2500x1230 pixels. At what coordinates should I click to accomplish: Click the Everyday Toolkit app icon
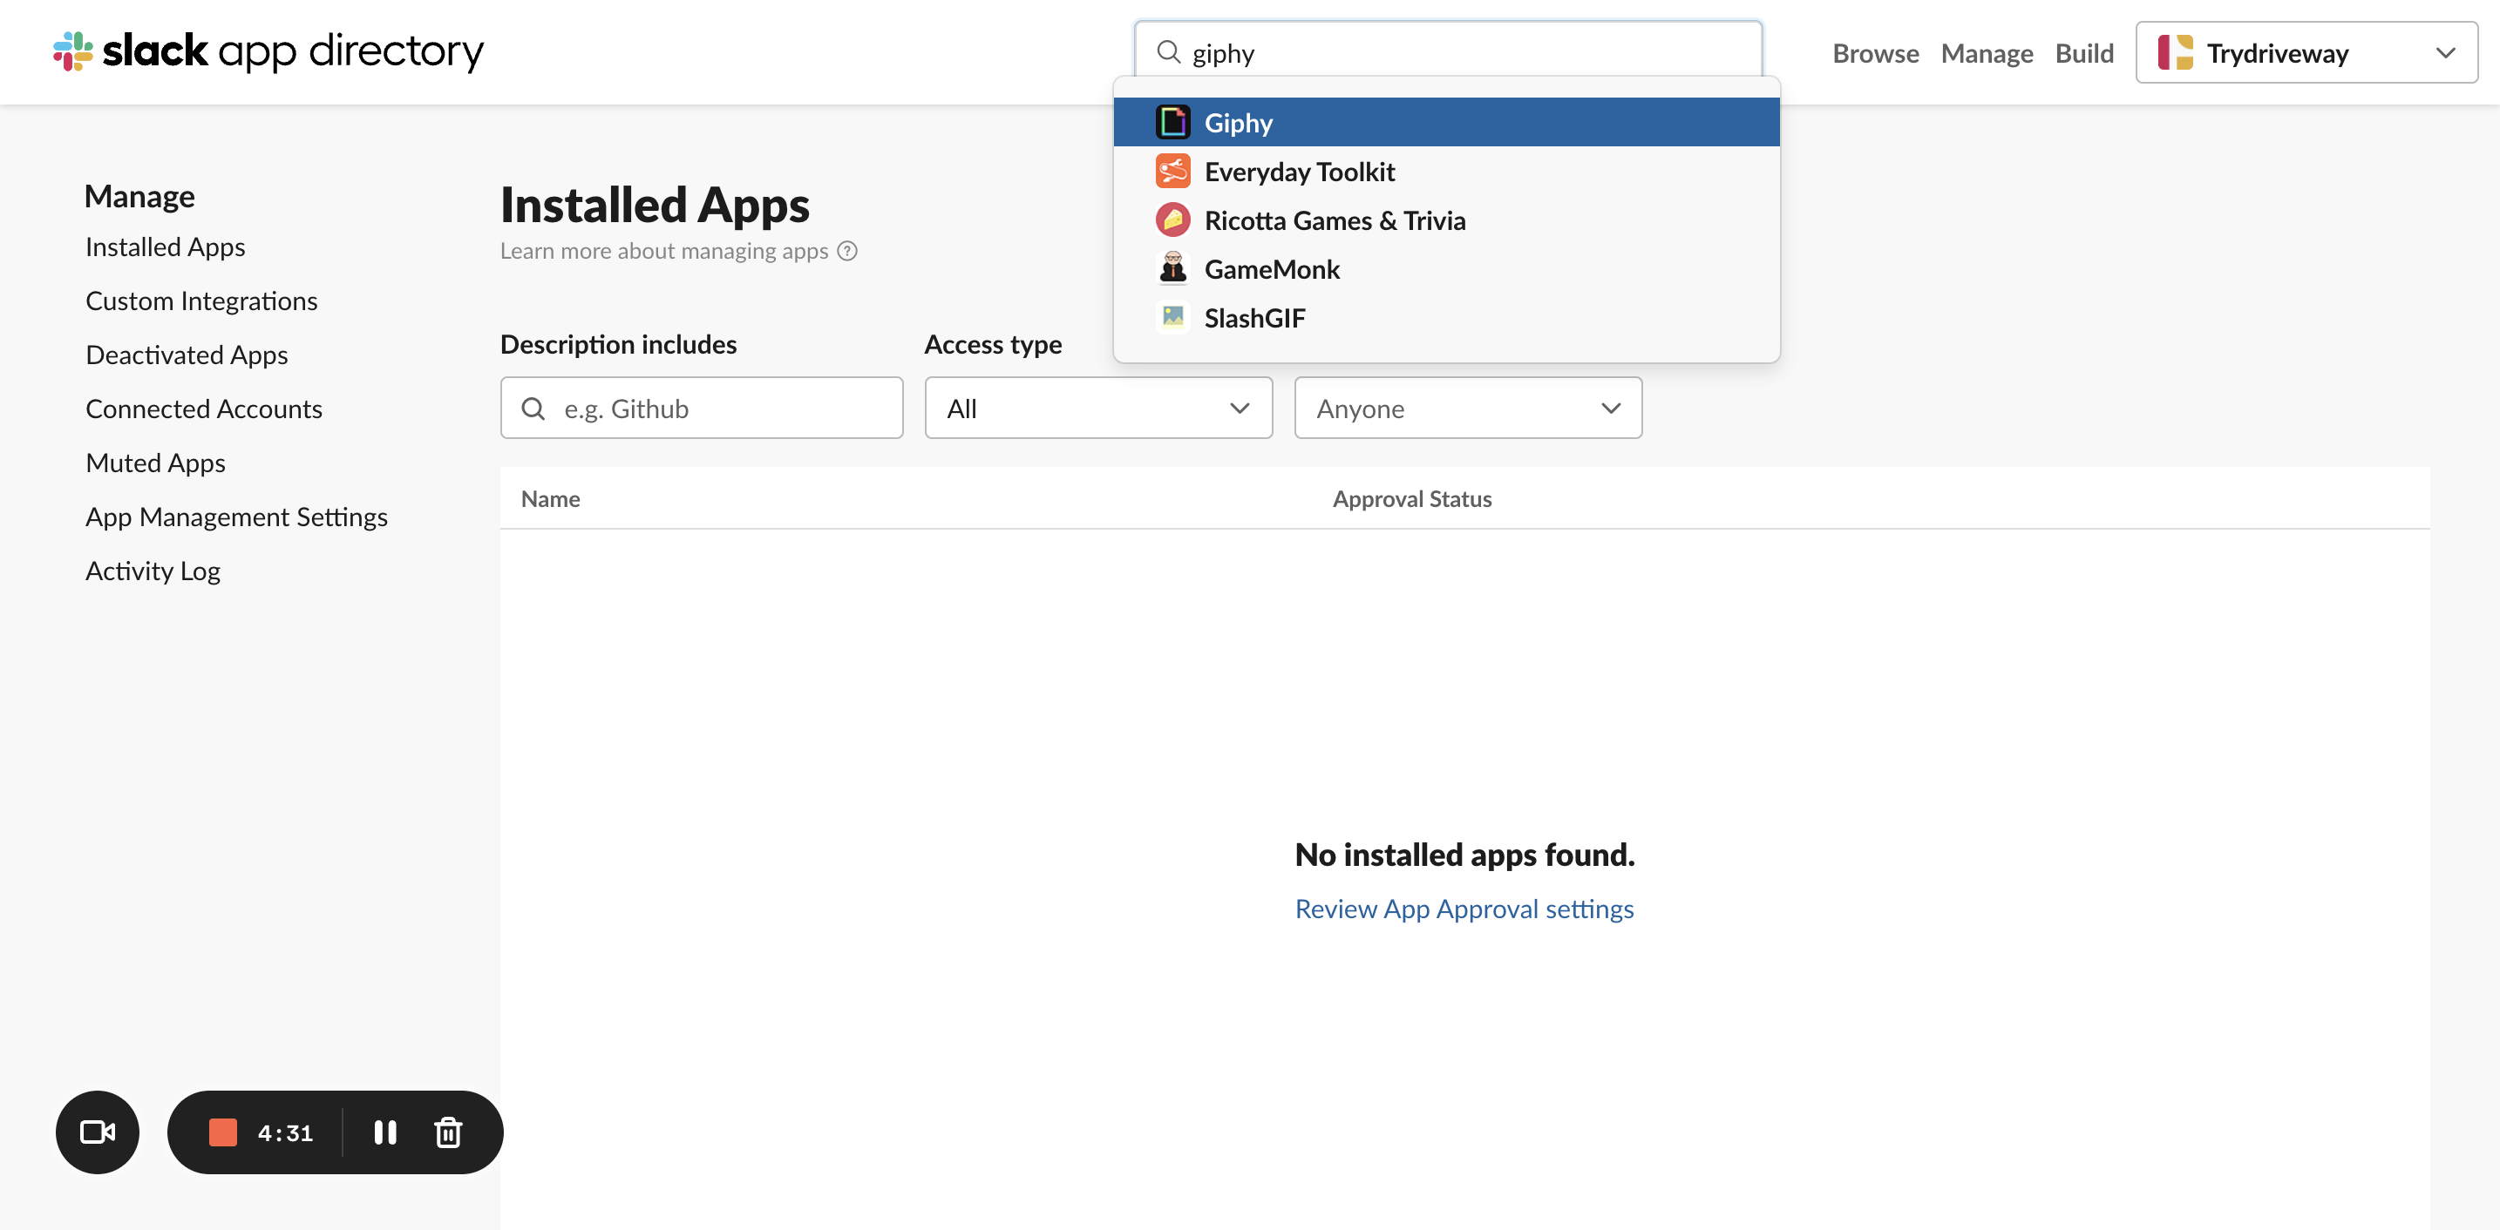[1172, 171]
